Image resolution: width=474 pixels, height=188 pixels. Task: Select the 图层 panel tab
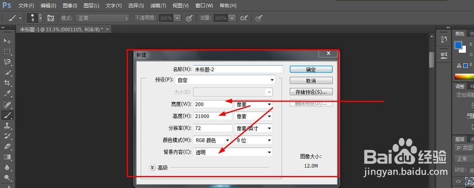pyautogui.click(x=460, y=139)
